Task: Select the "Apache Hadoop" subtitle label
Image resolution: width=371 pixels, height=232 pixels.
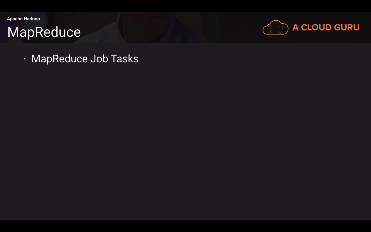Action: 23,19
